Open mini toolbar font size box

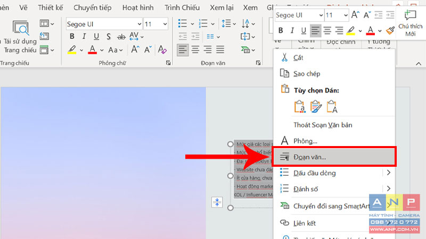337,15
